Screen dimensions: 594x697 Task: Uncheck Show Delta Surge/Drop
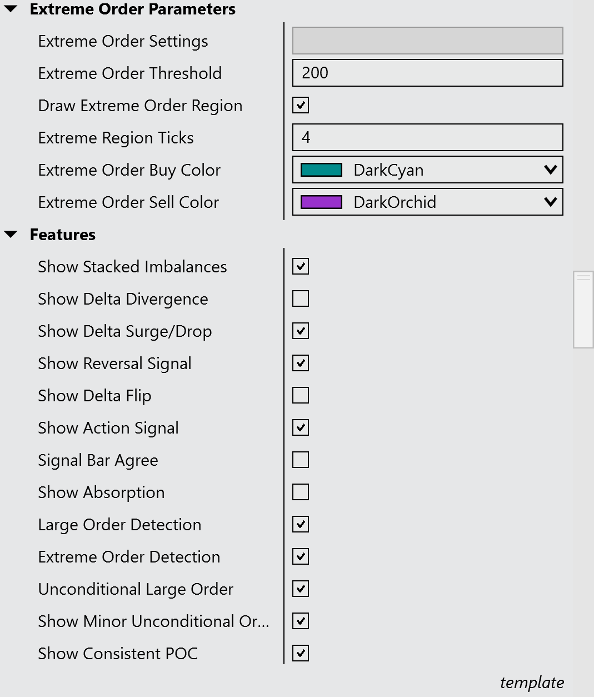tap(301, 331)
